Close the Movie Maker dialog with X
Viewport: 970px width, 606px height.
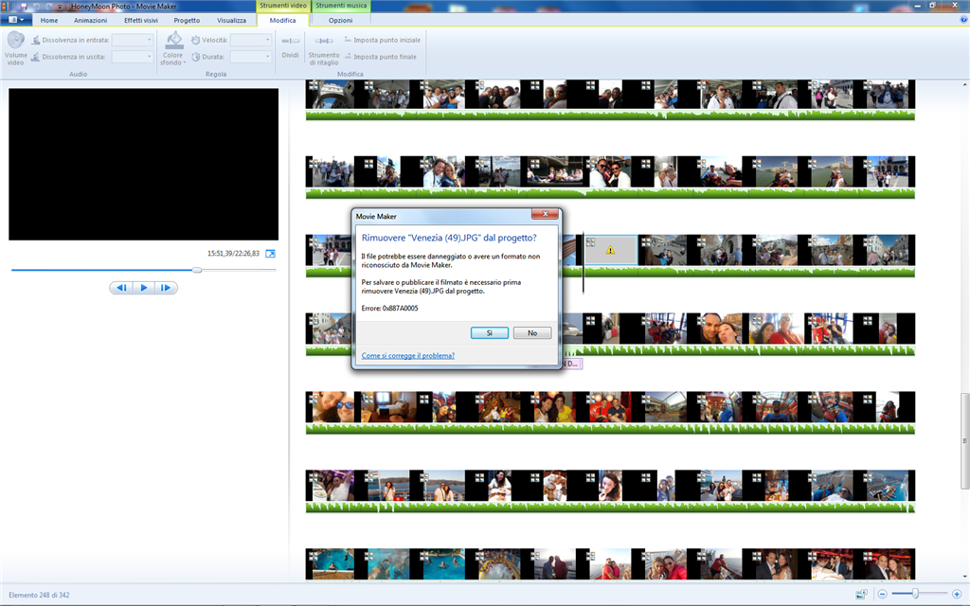pyautogui.click(x=545, y=214)
